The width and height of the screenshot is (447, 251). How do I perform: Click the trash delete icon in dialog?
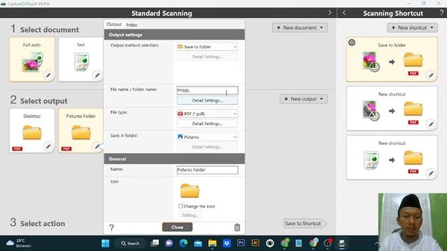[237, 227]
